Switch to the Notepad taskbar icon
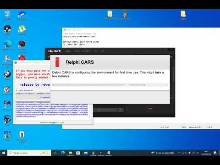The height and width of the screenshot is (165, 220). 109,153
